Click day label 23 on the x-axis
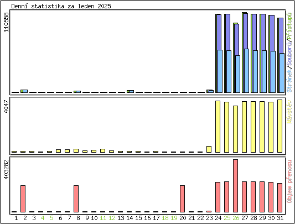The width and height of the screenshot is (295, 224). (x=209, y=218)
